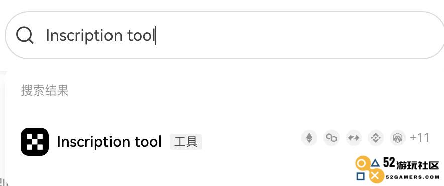The width and height of the screenshot is (444, 186).
Task: Click the Polygon chain icon
Action: [331, 138]
